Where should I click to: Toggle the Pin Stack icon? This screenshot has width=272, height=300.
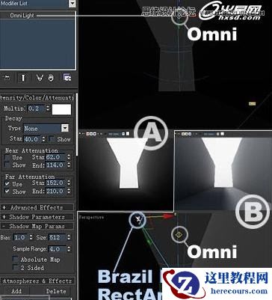coord(7,78)
